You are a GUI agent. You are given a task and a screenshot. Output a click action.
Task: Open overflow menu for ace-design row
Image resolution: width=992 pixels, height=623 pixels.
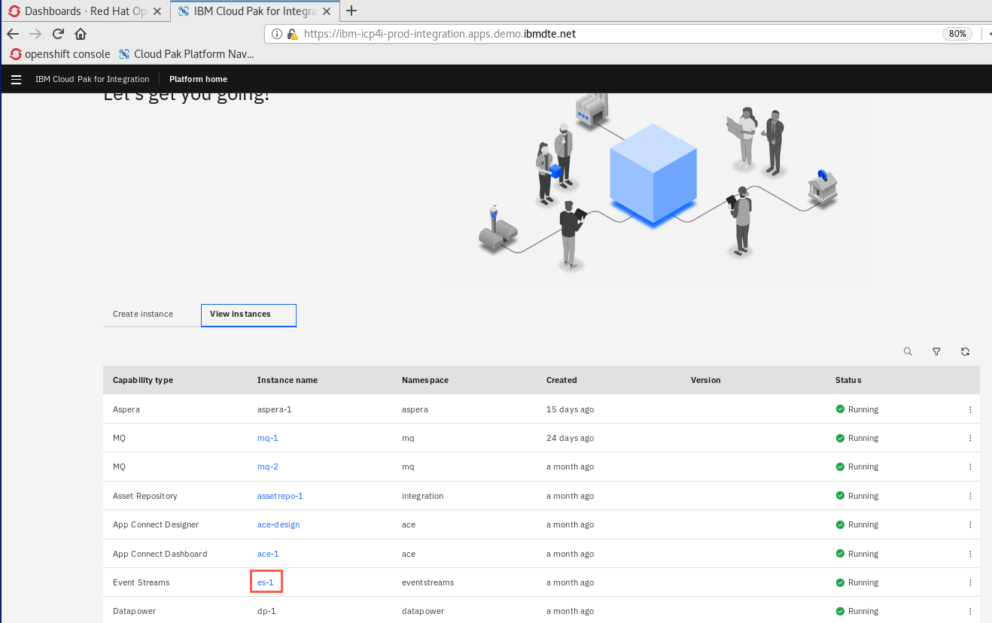coord(970,524)
